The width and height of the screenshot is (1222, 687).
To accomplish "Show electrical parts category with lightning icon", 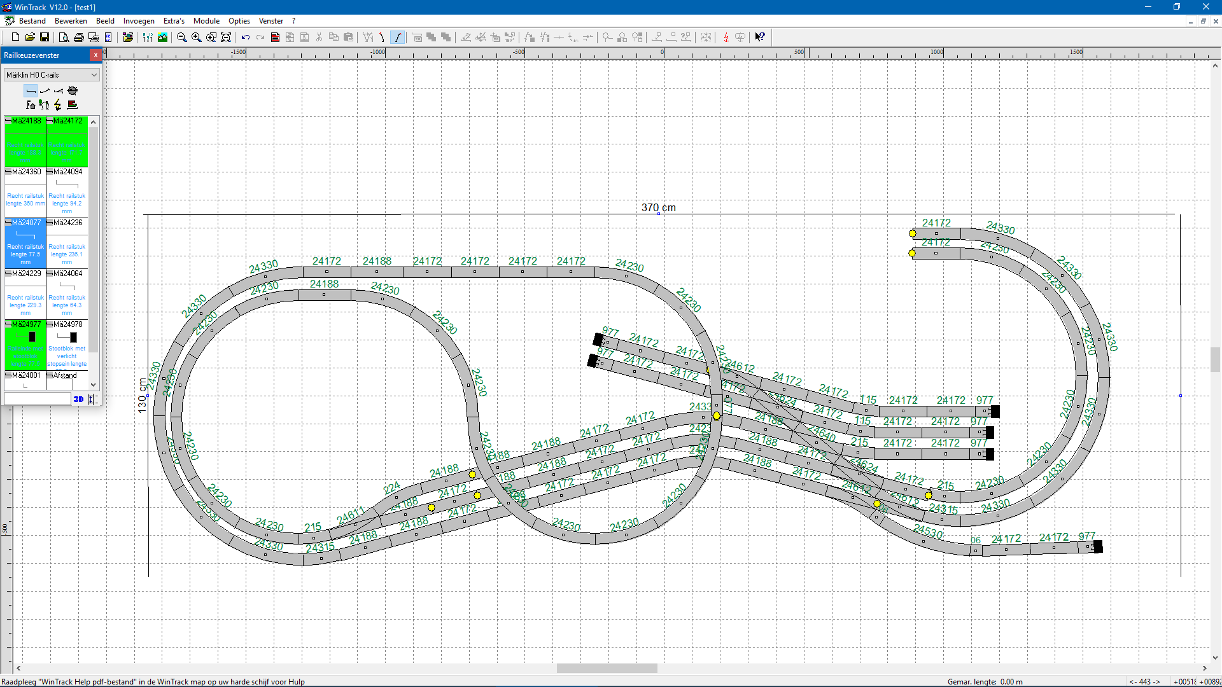I will (x=58, y=105).
